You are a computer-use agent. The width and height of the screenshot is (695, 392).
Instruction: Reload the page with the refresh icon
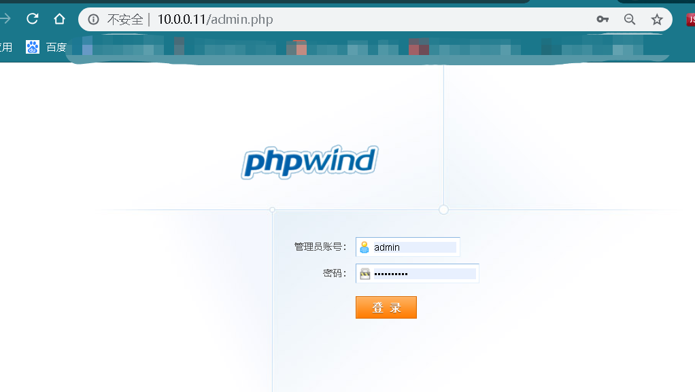pyautogui.click(x=33, y=19)
